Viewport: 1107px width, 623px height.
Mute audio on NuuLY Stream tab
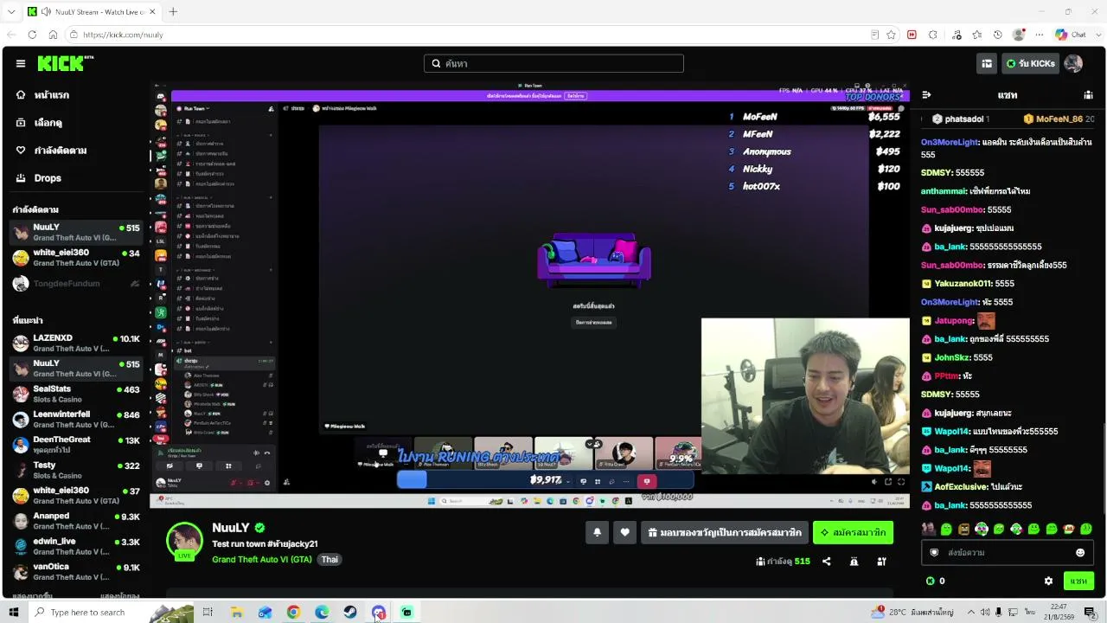46,12
